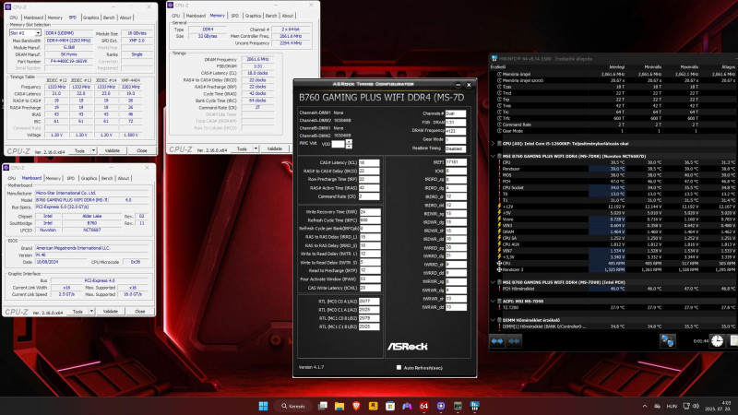Open the network tray icon
The height and width of the screenshot is (415, 738).
[x=686, y=406]
